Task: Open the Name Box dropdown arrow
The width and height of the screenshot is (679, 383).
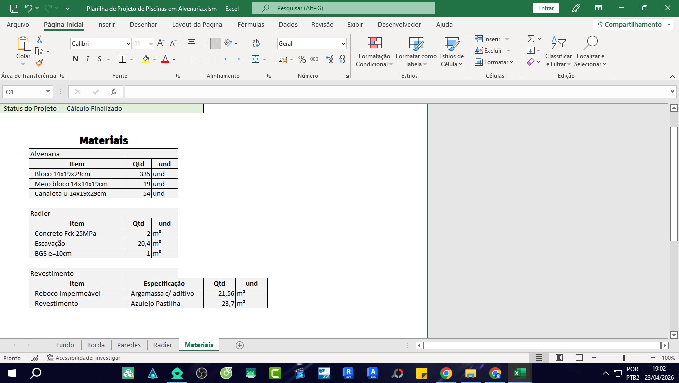Action: click(48, 92)
